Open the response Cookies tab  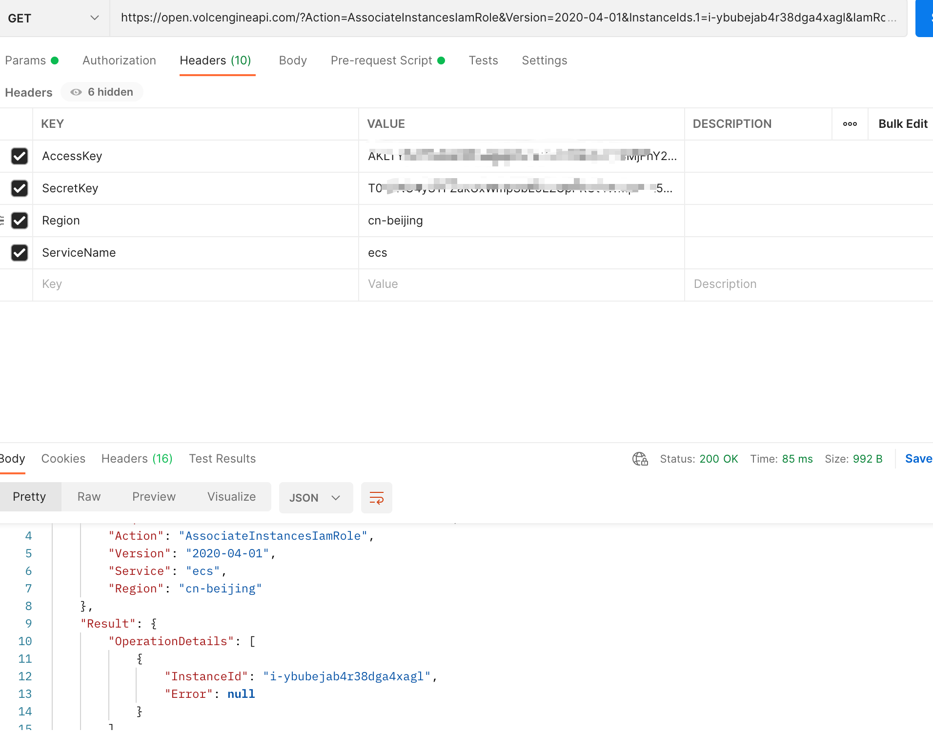click(x=63, y=459)
